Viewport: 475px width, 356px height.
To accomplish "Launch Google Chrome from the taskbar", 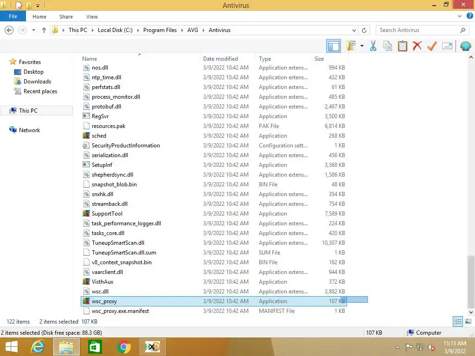I will (123, 347).
